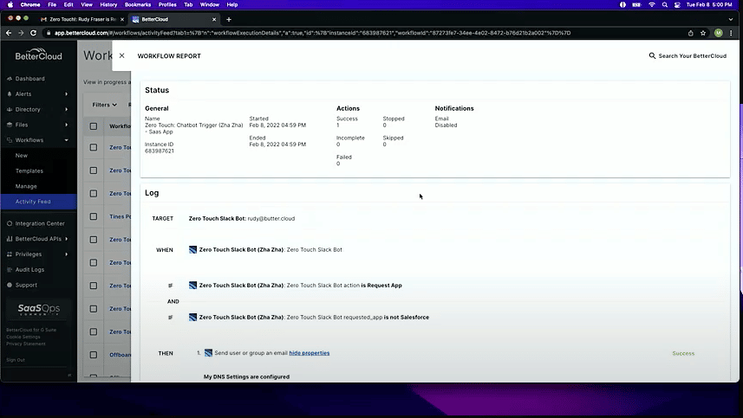Expand the Files submenu arrow
Viewport: 743px width, 418px height.
point(67,125)
